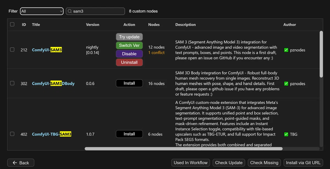Screen dimensions: 330x169
Task: Install ComfyUI-TBG-SAM3 version 1.0.7
Action: (129, 134)
